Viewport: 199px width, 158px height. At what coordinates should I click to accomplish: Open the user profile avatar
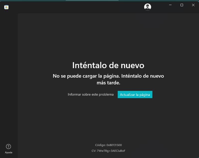point(147,7)
